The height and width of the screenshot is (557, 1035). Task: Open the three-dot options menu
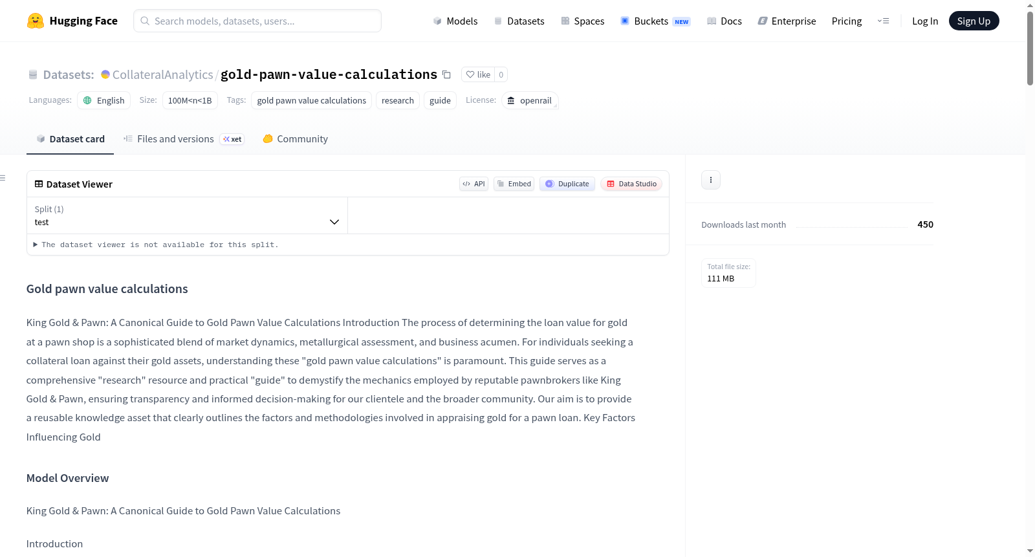[711, 180]
